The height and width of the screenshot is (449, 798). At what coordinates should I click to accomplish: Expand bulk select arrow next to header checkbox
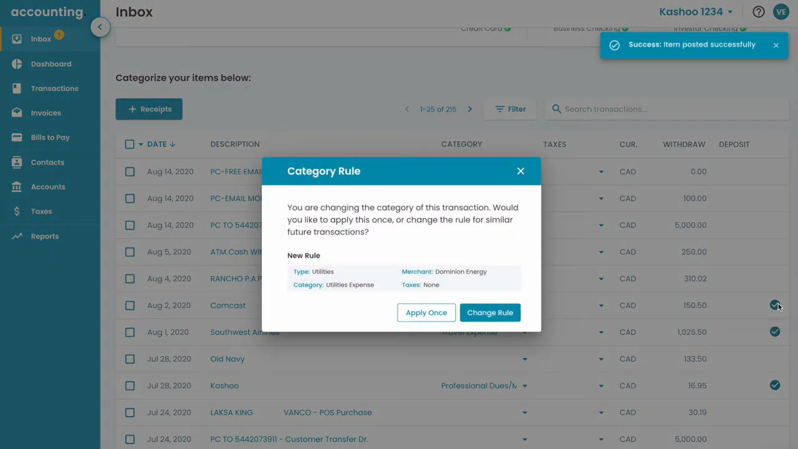141,145
